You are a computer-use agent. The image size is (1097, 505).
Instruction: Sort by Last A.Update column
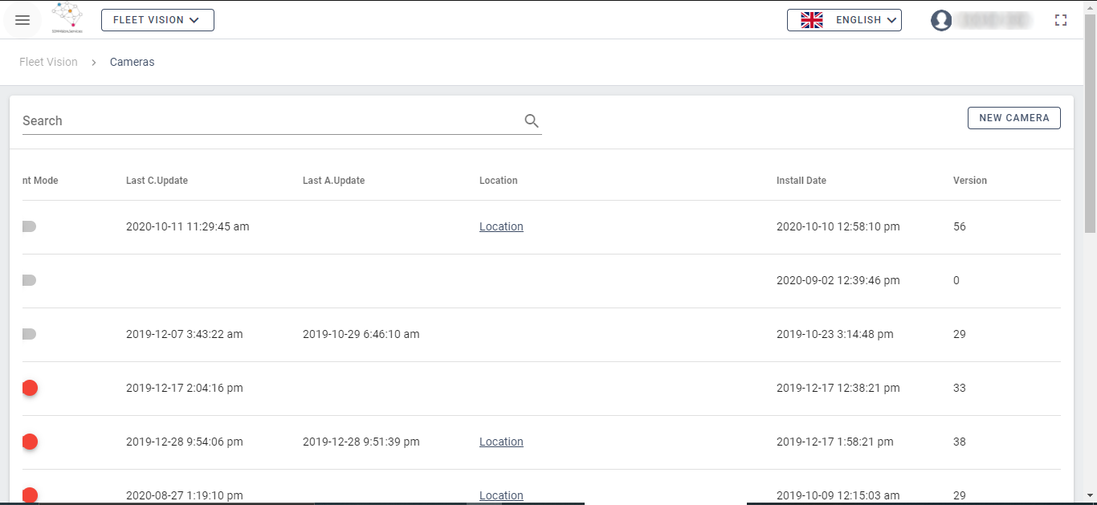pos(333,181)
